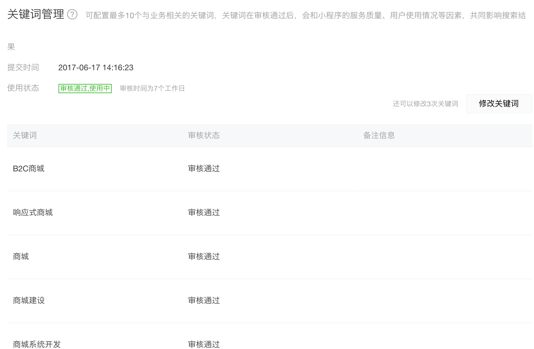Screen dimensions: 534x349
Task: Select the 响应式商城 keyword
Action: [33, 213]
